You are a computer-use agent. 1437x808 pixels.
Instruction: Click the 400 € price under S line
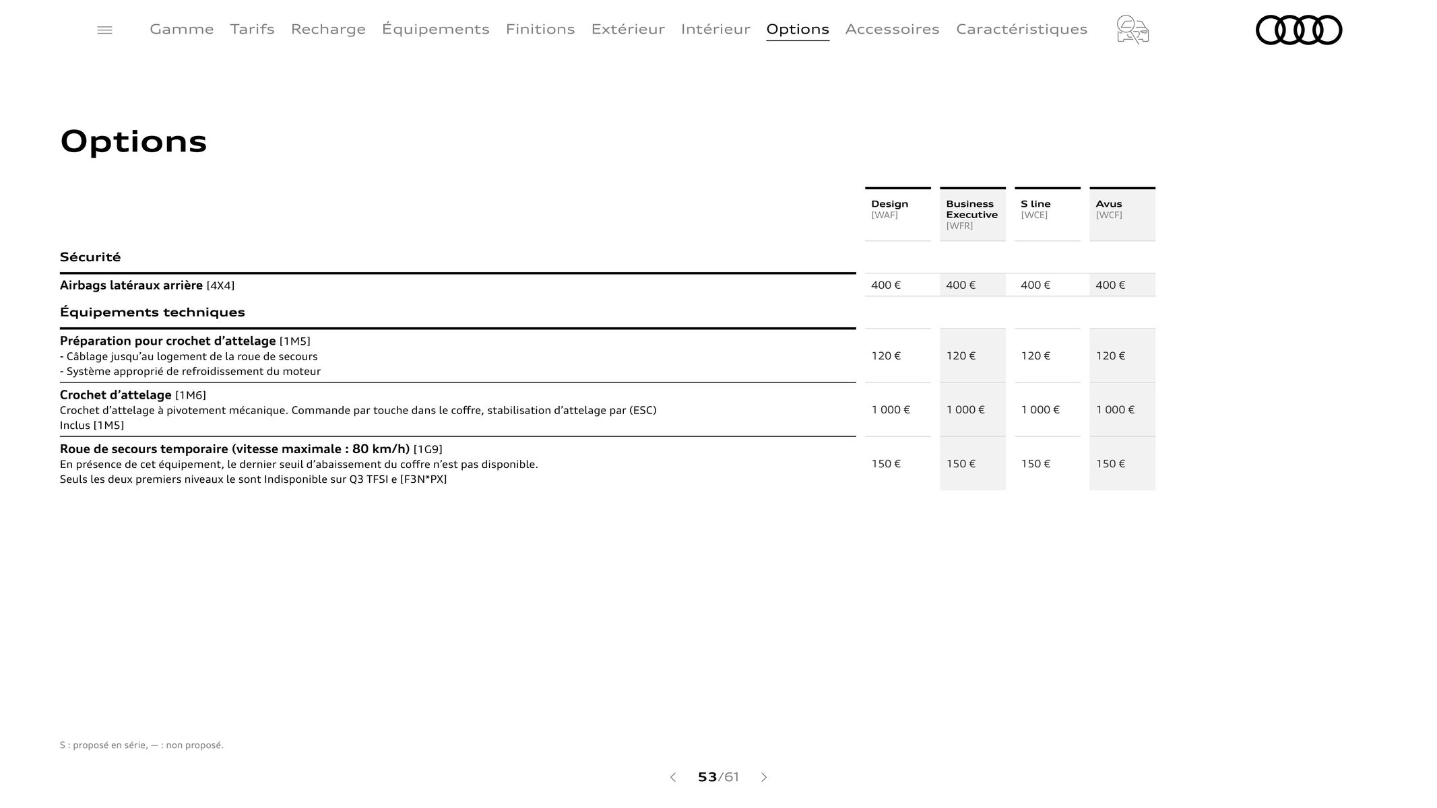point(1035,285)
